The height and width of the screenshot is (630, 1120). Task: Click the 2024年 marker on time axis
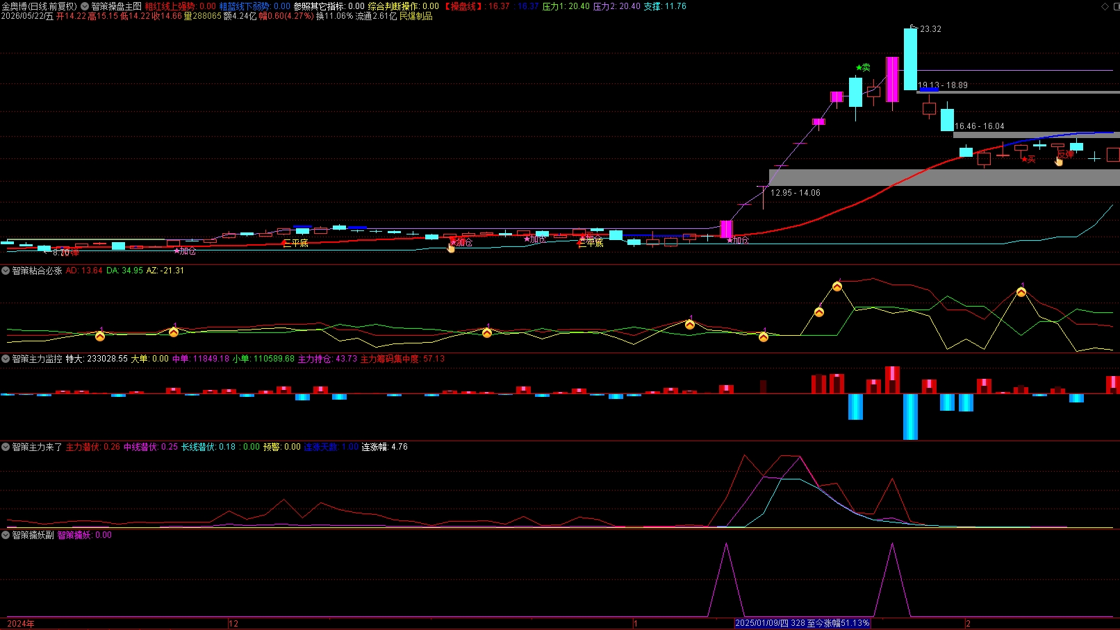pos(21,624)
